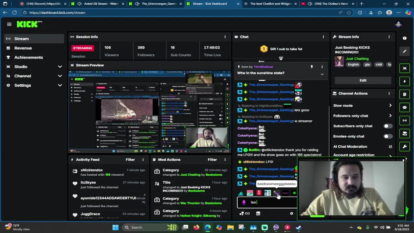The width and height of the screenshot is (414, 233).
Task: Open File Explorer from the taskbar
Action: (230, 227)
